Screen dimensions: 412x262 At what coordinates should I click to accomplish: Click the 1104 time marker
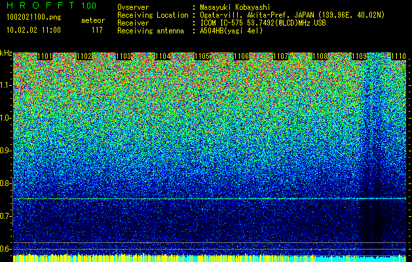pos(163,56)
